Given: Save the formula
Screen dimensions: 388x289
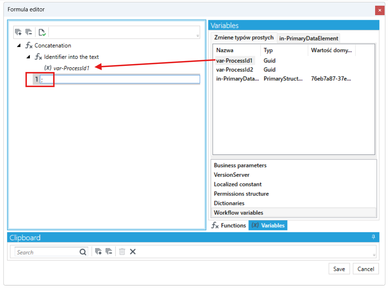Looking at the screenshot, I should 339,269.
